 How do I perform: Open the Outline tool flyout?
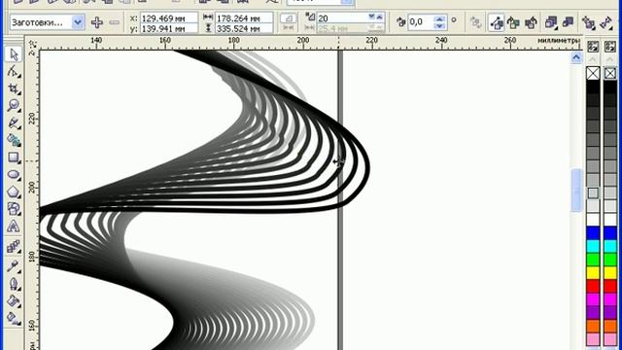click(13, 283)
